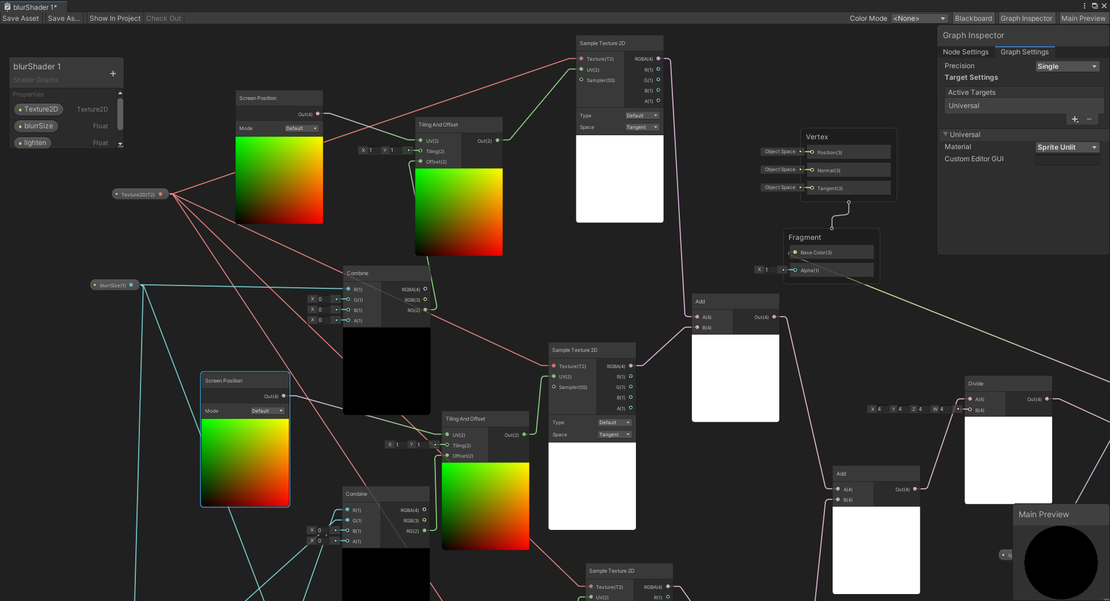The height and width of the screenshot is (601, 1110).
Task: Click the blurrSize property pill in Blackboard
Action: tap(36, 126)
